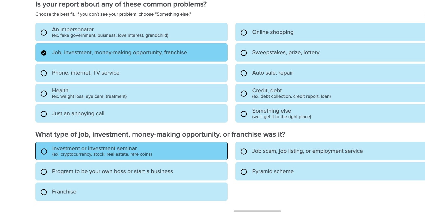425x212 pixels.
Task: Choose the 'Credit, debt' option
Action: (244, 94)
